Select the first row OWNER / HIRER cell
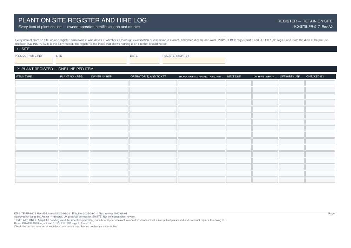The width and height of the screenshot is (351, 248). [109, 83]
